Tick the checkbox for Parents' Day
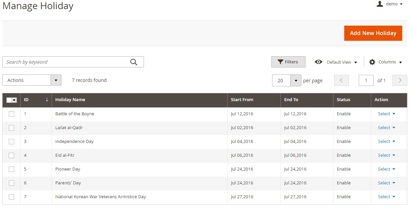Image resolution: width=411 pixels, height=208 pixels. click(x=11, y=183)
